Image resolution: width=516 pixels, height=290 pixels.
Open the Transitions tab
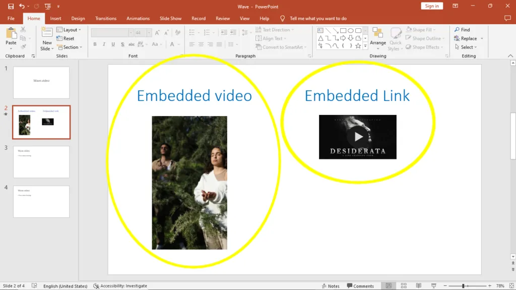coord(106,19)
